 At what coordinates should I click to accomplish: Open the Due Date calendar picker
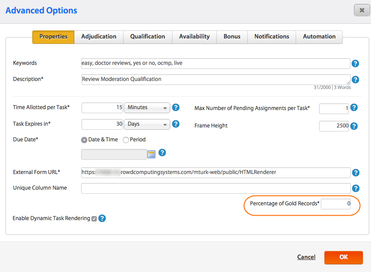(151, 154)
